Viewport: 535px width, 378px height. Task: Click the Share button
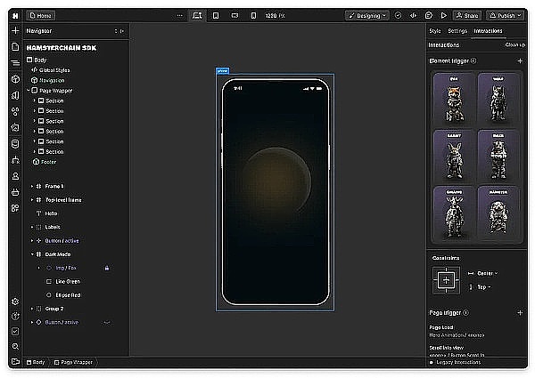(x=467, y=15)
